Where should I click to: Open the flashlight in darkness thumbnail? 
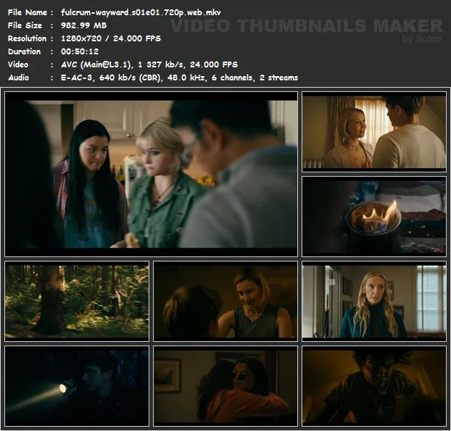pyautogui.click(x=77, y=385)
